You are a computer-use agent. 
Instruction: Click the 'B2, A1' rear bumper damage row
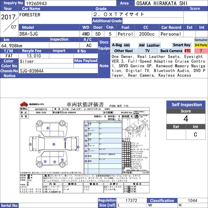click(103, 151)
